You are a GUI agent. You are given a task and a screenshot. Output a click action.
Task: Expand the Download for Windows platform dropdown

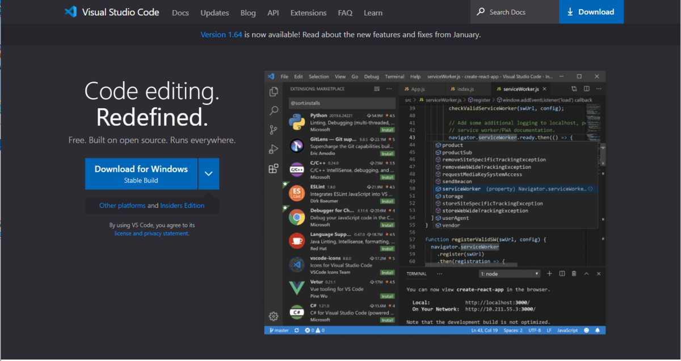click(x=208, y=173)
